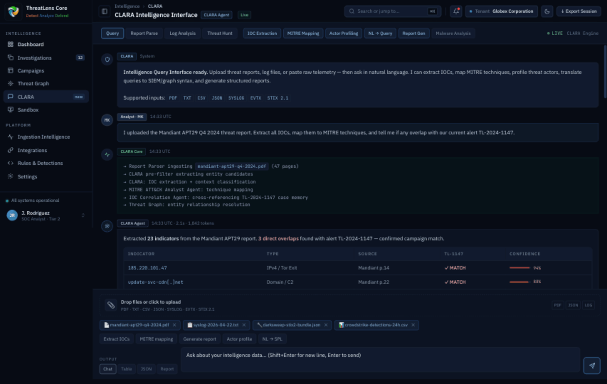Screen dimensions: 607x384
Task: Filter uploads by LOG type
Action: tap(588, 305)
